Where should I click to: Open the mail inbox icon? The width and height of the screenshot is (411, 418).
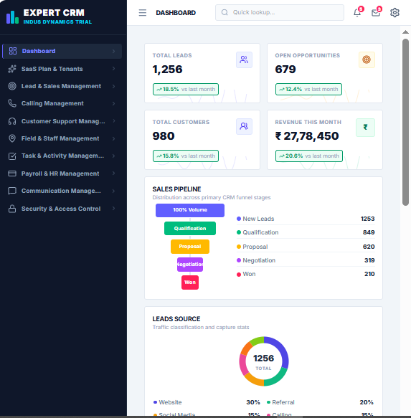(x=376, y=12)
